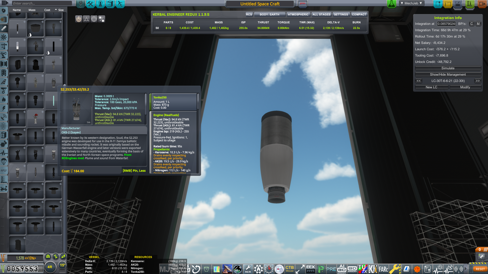Click the part search input field
This screenshot has height=274, width=488.
point(42,3)
